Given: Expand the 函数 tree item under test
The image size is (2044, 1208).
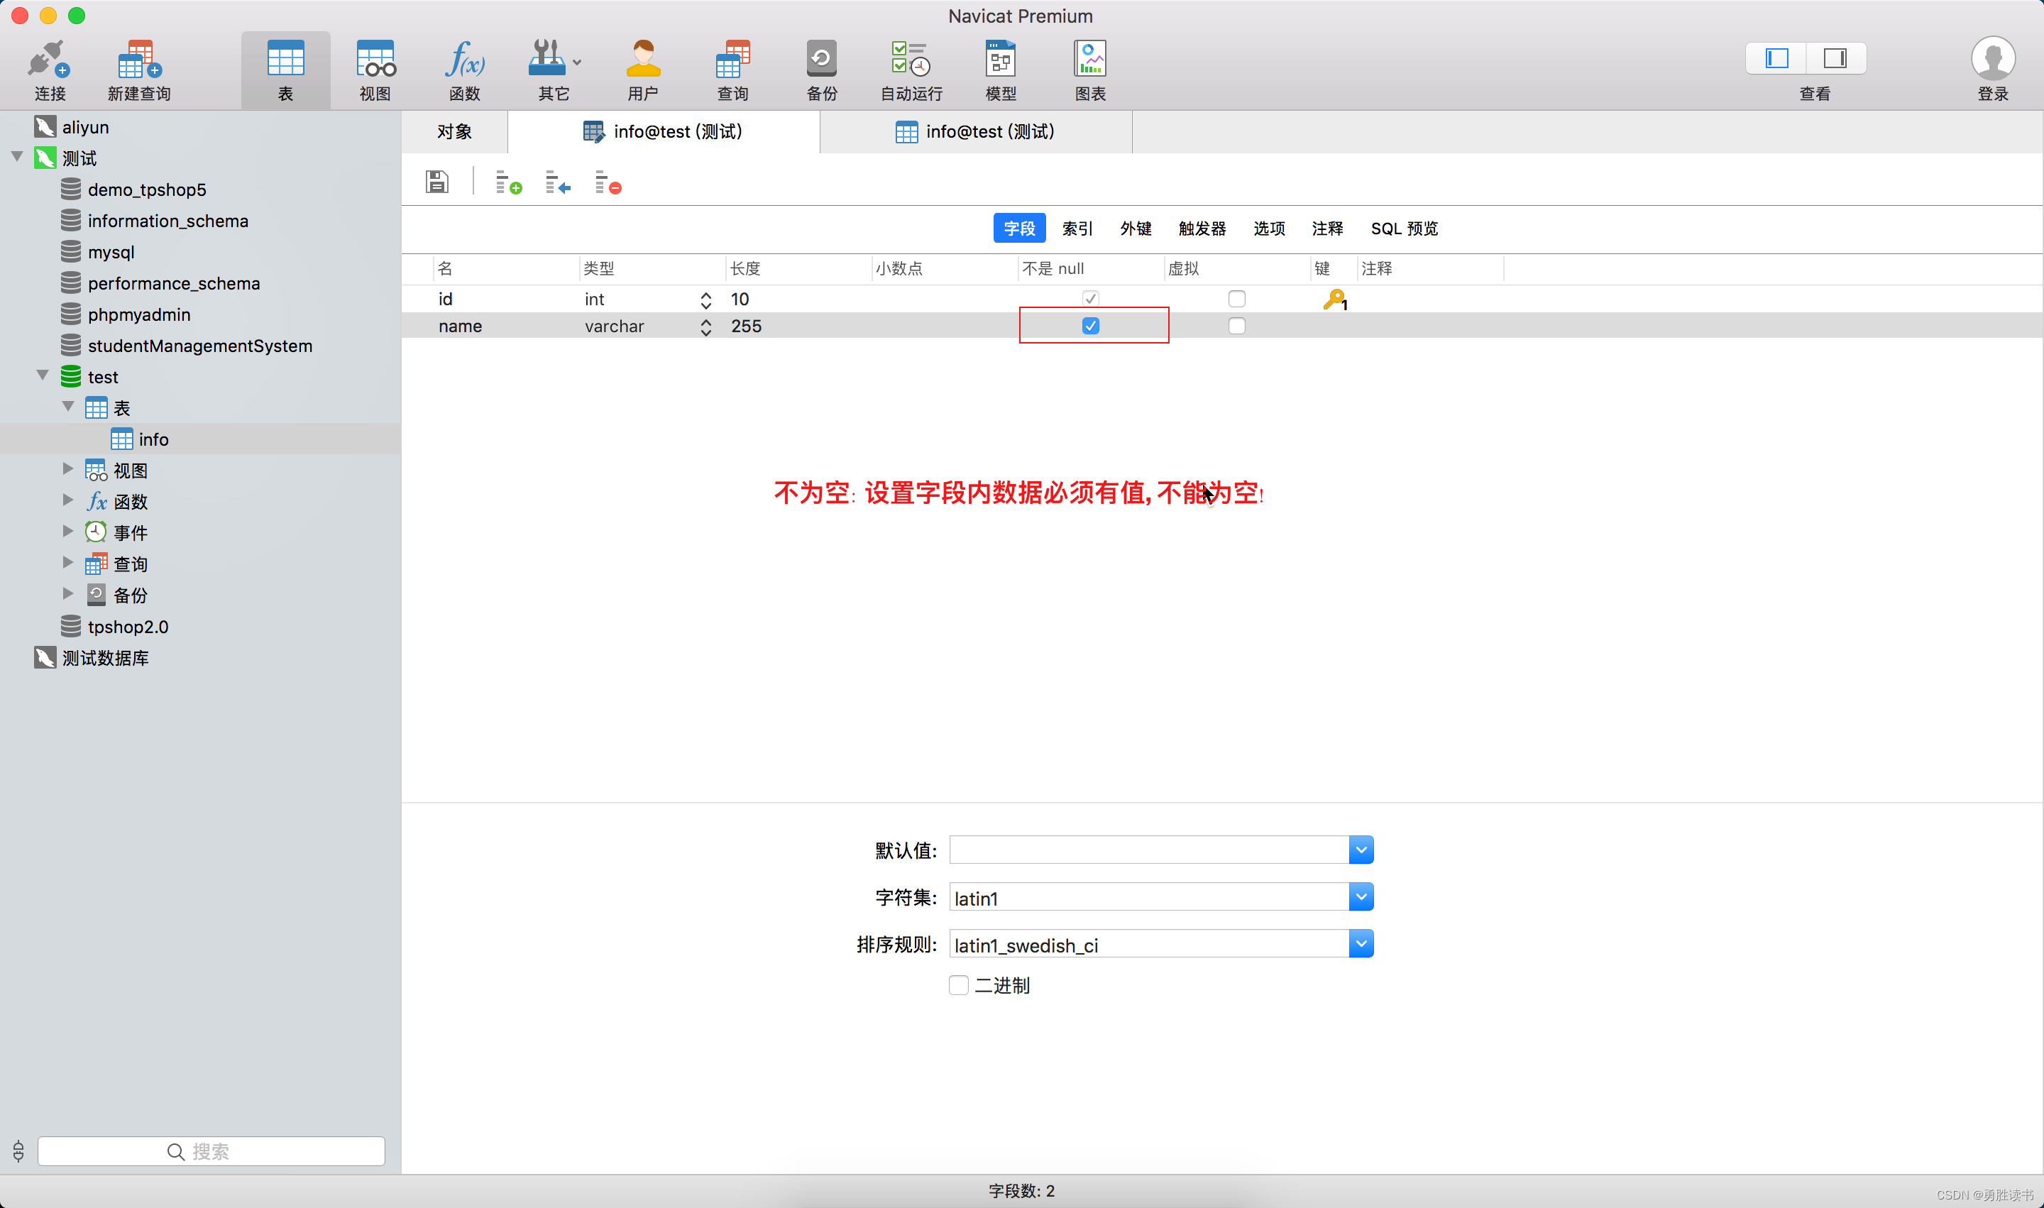Looking at the screenshot, I should coord(67,502).
